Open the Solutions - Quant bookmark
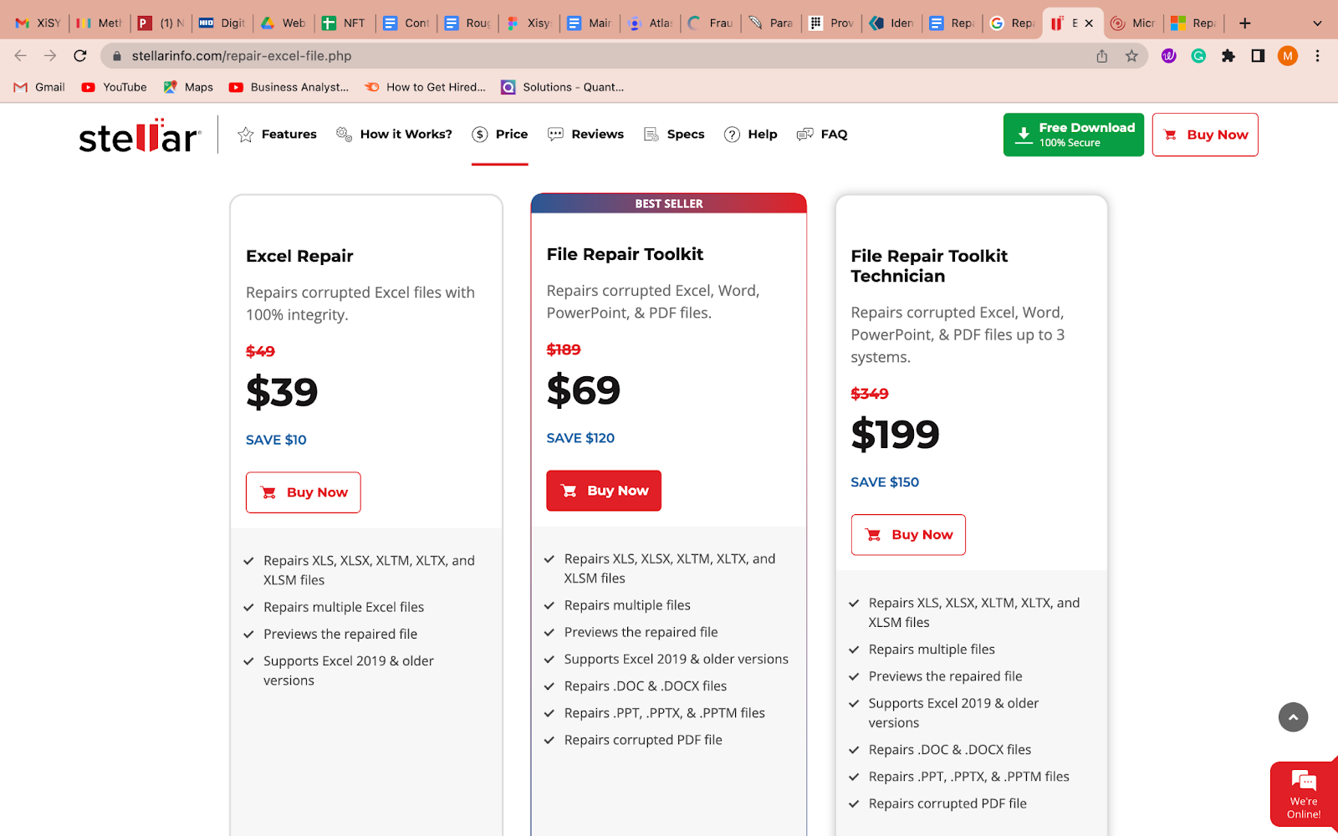Screen dimensions: 1338x836 click(x=562, y=87)
